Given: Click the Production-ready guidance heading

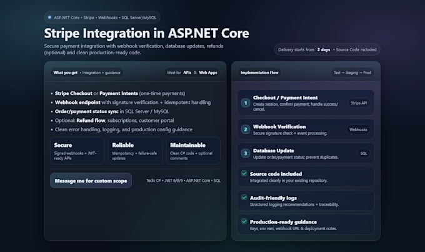Looking at the screenshot, I should click(x=283, y=222).
